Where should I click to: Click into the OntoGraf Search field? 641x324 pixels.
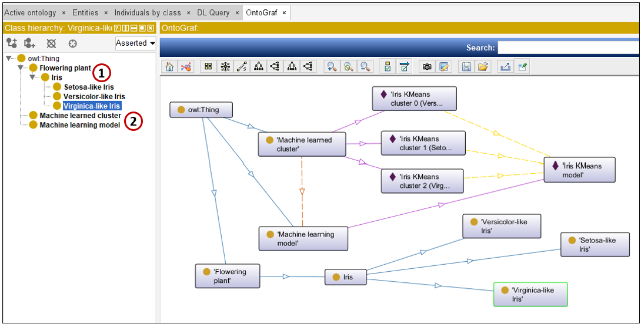[569, 48]
